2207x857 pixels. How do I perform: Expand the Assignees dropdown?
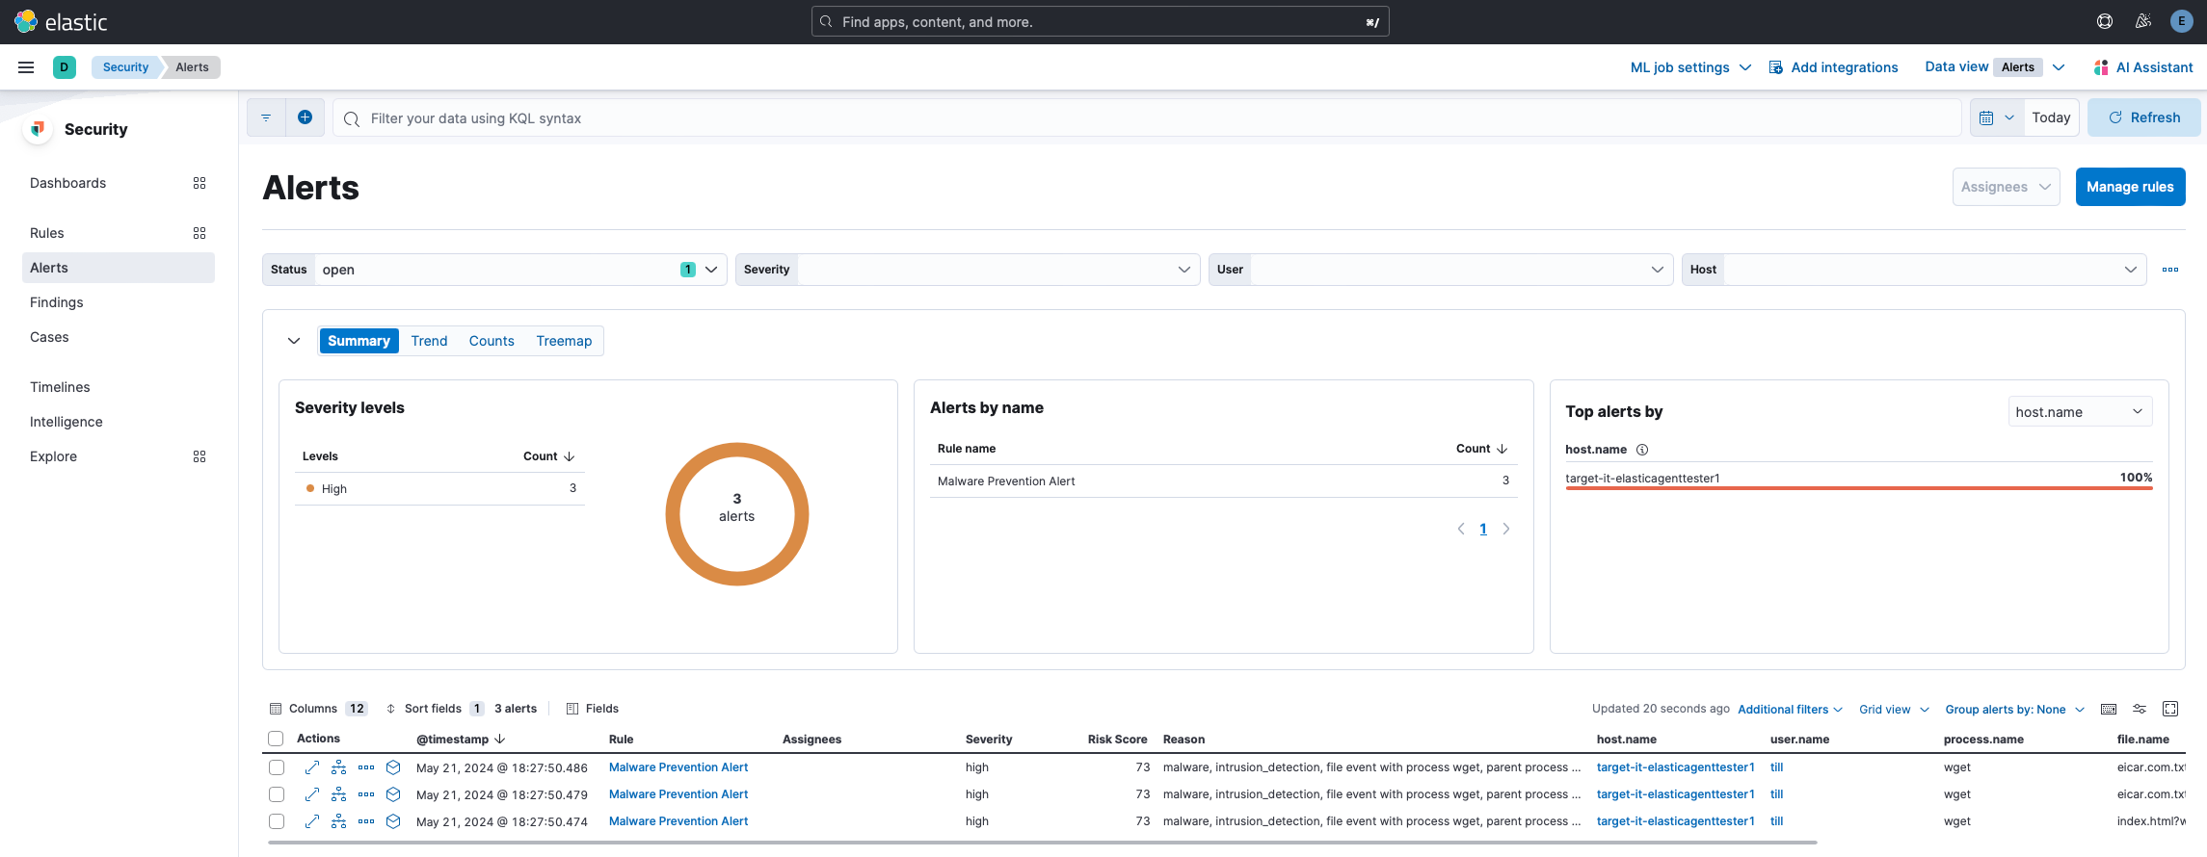(x=2006, y=187)
